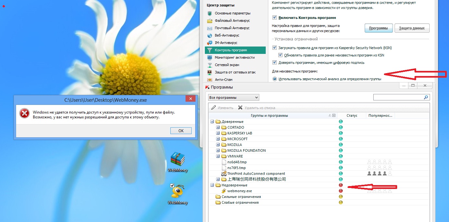Click the Мониторинг активности monitor icon

(x=210, y=57)
